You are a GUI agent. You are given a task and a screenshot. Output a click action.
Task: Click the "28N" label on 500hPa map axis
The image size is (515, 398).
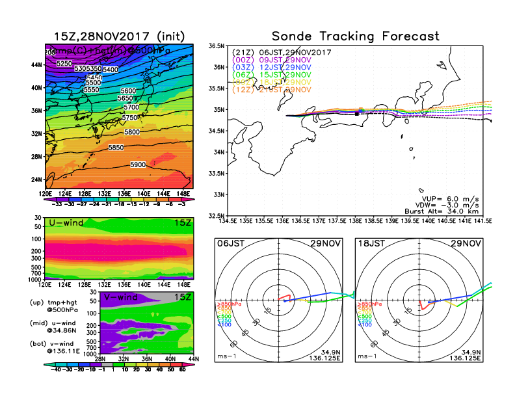pos(37,157)
